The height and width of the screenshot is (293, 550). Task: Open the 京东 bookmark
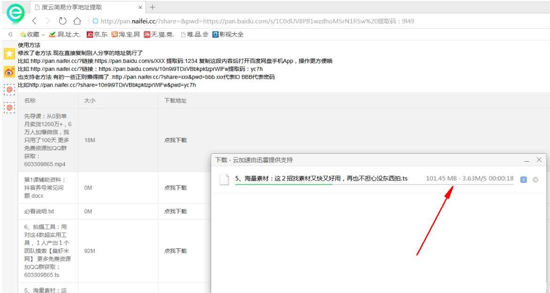tap(97, 34)
